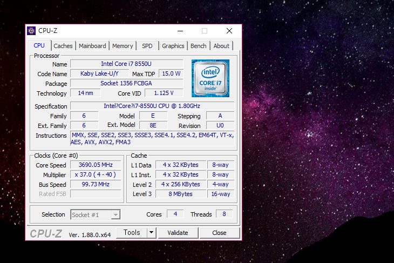Click the Intel Core i7 inside logo

(210, 78)
